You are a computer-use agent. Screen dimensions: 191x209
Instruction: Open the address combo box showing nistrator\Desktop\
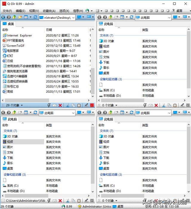[57, 18]
